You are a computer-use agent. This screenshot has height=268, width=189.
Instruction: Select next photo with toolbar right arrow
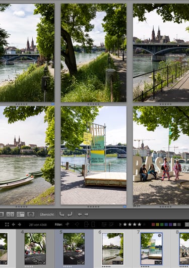point(86,215)
